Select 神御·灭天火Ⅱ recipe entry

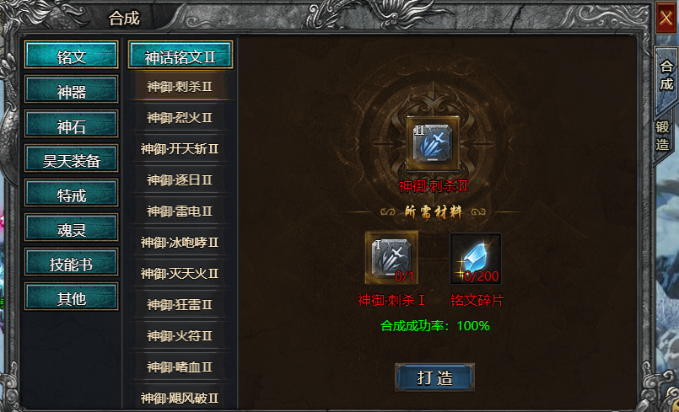(x=180, y=274)
